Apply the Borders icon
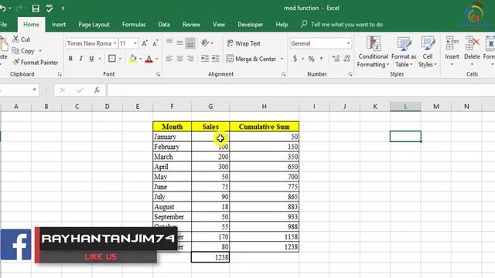 [111, 59]
